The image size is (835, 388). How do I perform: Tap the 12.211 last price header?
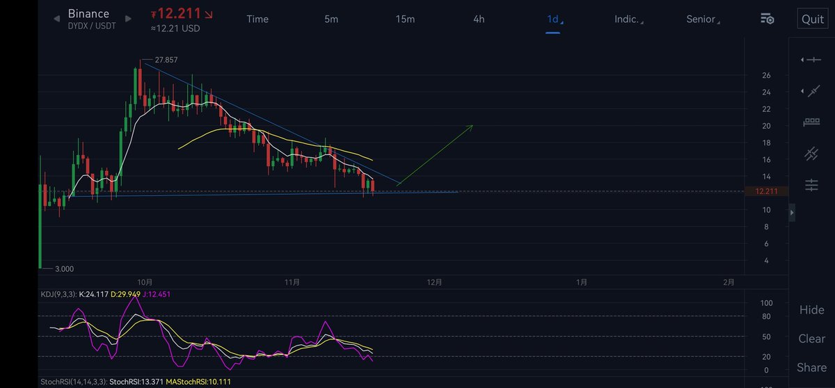tap(181, 13)
